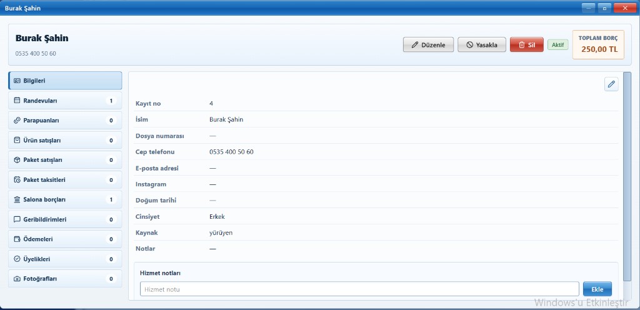Image resolution: width=640 pixels, height=310 pixels.
Task: Maximize the Burak Şahin window
Action: tap(604, 7)
